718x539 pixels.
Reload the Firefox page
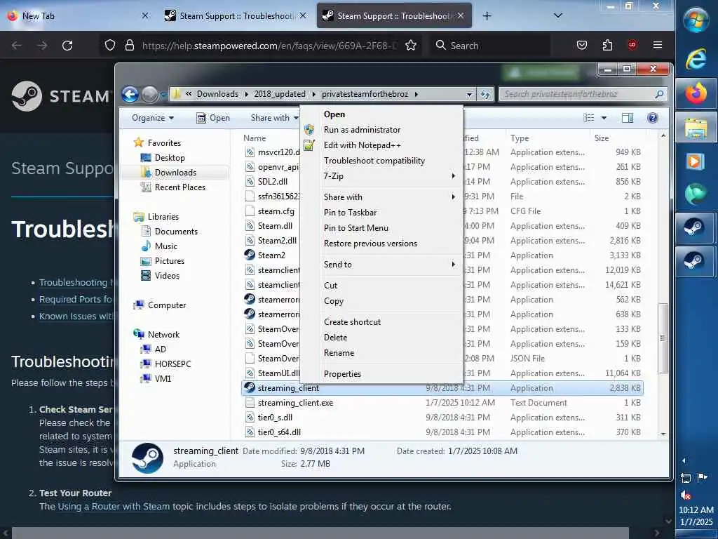point(67,46)
